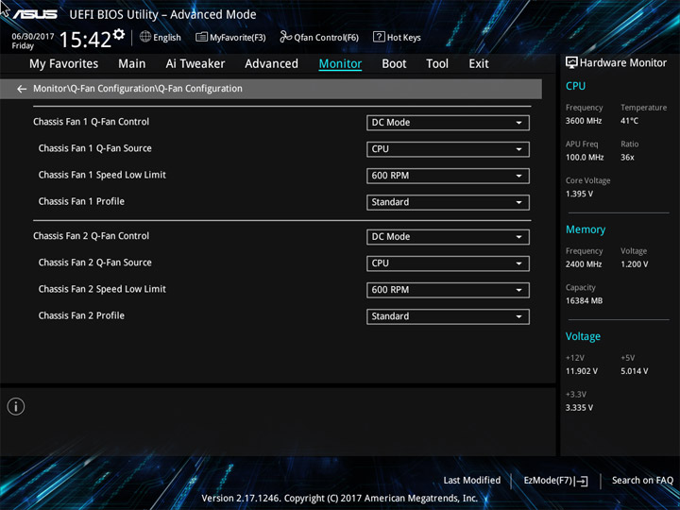Click the Monitor\Q-Fan Configuration breadcrumb text
This screenshot has width=680, height=510.
(x=138, y=89)
